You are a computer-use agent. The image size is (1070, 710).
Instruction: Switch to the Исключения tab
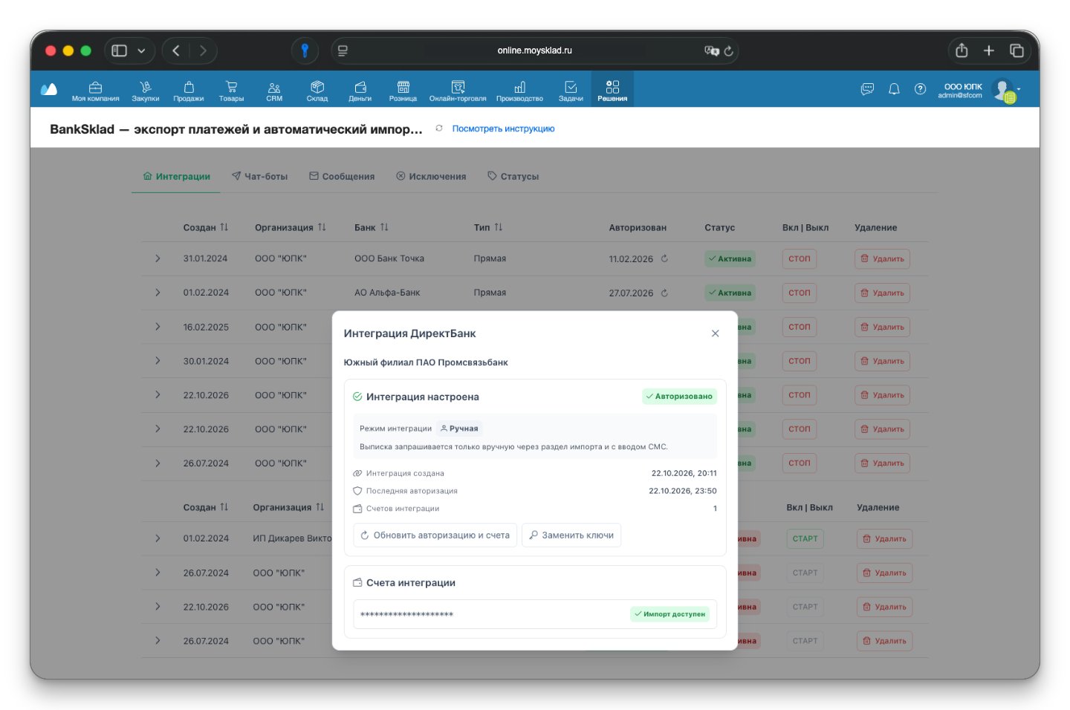pos(431,177)
